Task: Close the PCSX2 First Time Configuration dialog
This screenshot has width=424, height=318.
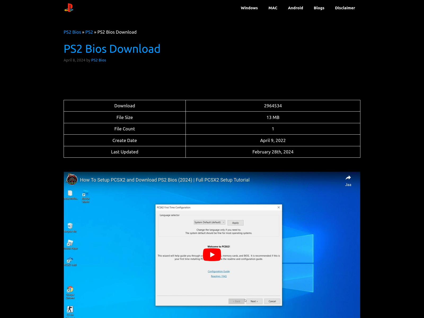Action: pos(279,207)
